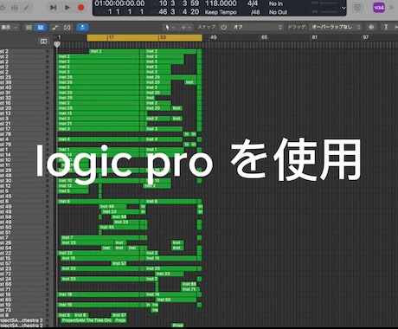The width and height of the screenshot is (398, 329).
Task: Click the vertical auto-zoom icon
Action: point(386,27)
